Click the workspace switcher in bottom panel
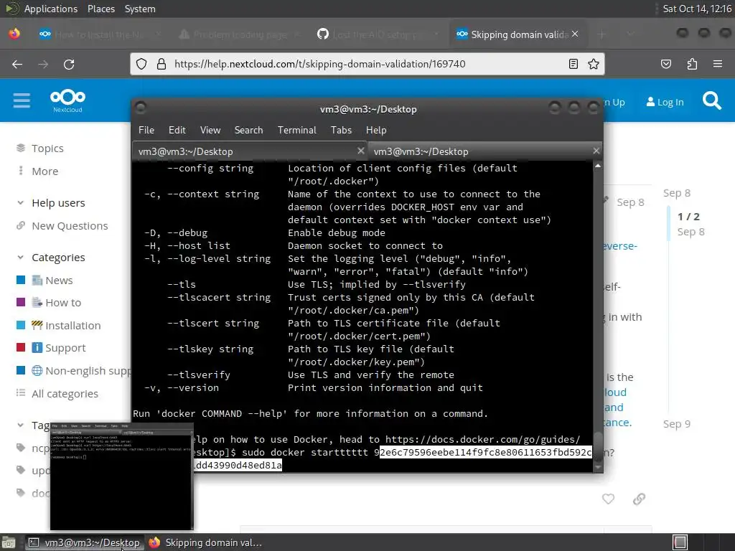 (680, 542)
